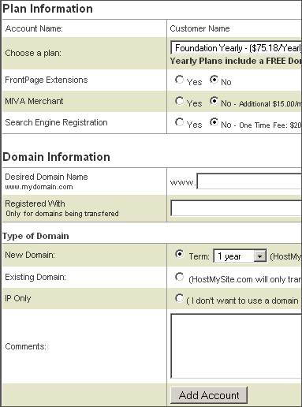Click the Desired Domain Name text field
Viewport: 302px width, 407px height.
click(x=249, y=181)
